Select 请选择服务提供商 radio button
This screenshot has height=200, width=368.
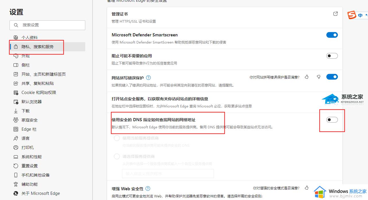pos(117,156)
